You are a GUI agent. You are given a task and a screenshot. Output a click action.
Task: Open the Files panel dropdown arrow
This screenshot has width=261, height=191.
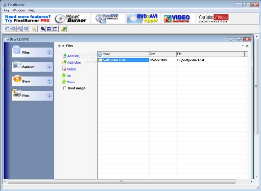tap(243, 45)
